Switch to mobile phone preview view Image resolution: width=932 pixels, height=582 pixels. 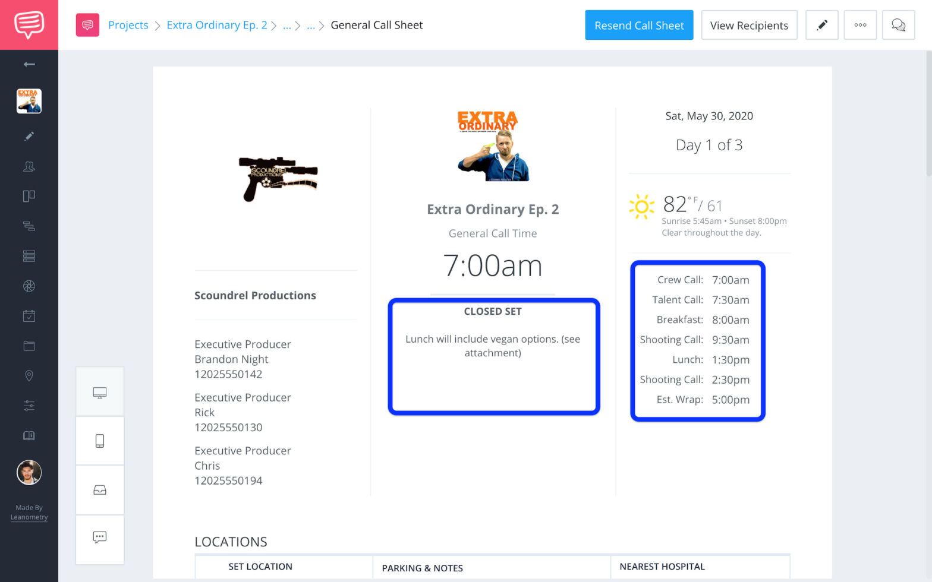coord(100,441)
